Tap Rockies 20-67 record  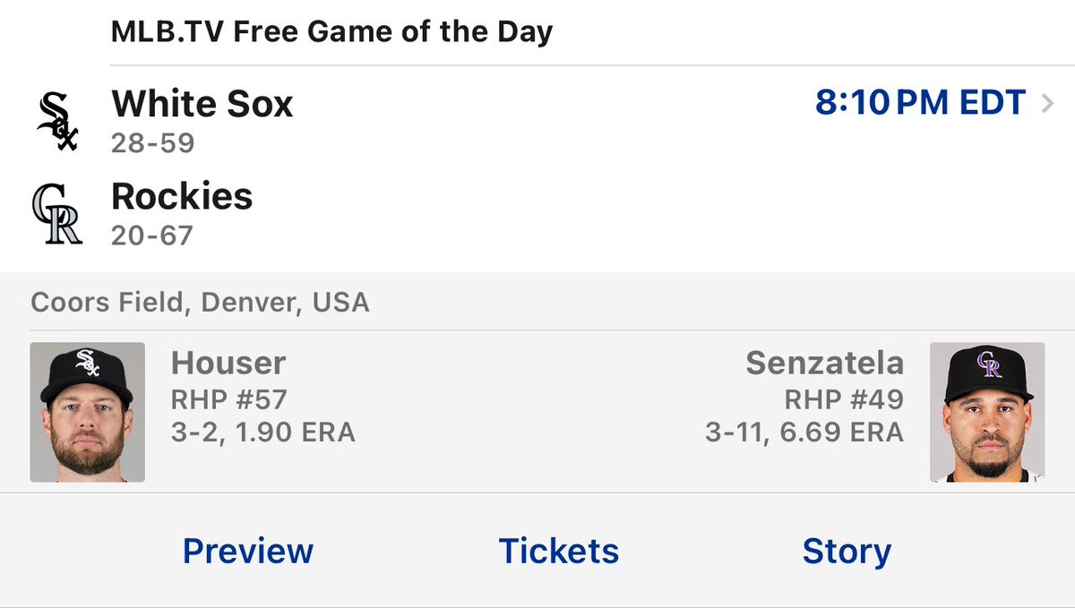click(153, 235)
